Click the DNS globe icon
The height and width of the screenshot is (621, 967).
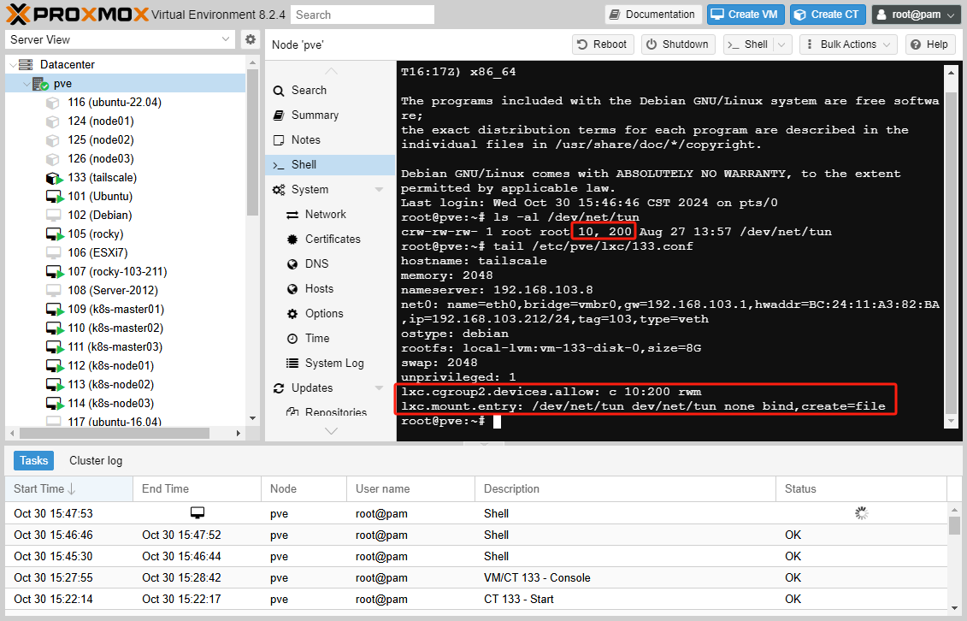point(292,264)
